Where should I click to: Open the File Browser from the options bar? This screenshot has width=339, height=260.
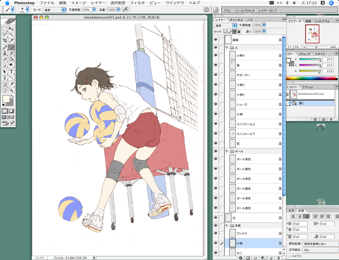tap(215, 10)
